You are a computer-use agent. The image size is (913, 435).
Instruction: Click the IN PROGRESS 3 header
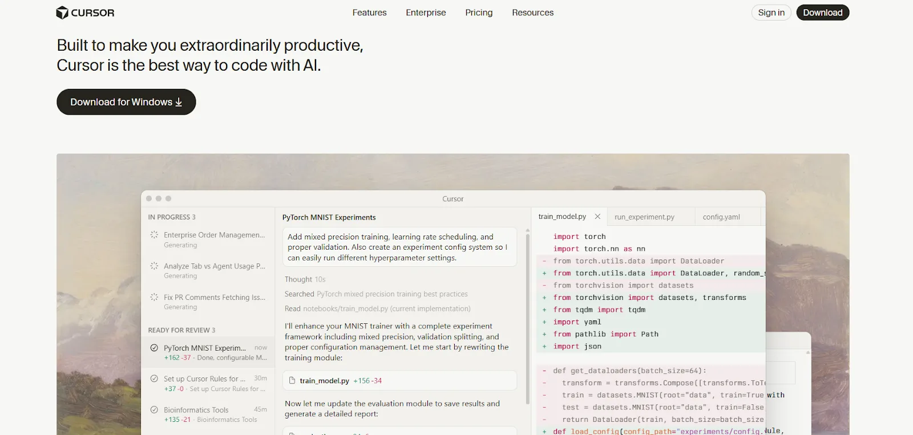[x=172, y=217]
